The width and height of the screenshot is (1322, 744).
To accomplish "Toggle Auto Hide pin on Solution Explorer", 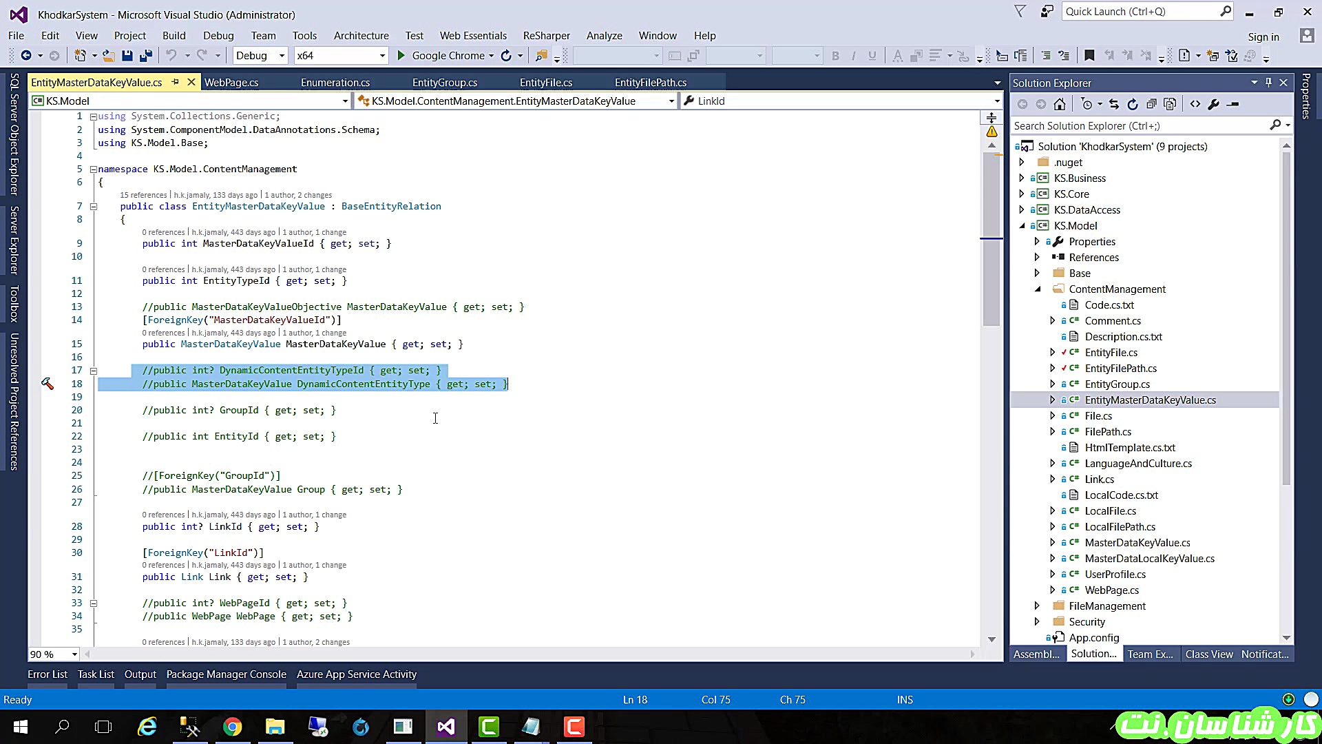I will click(x=1268, y=82).
